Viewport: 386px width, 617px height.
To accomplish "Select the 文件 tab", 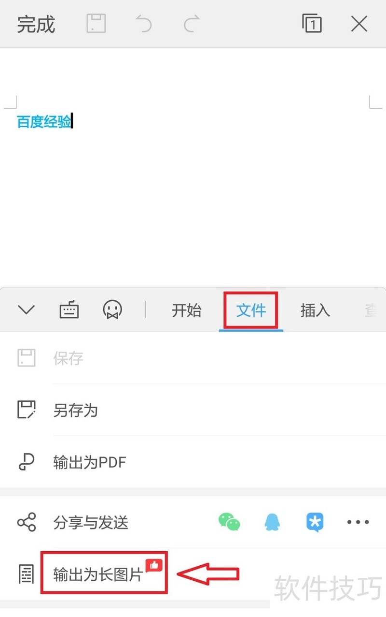I will (x=251, y=310).
